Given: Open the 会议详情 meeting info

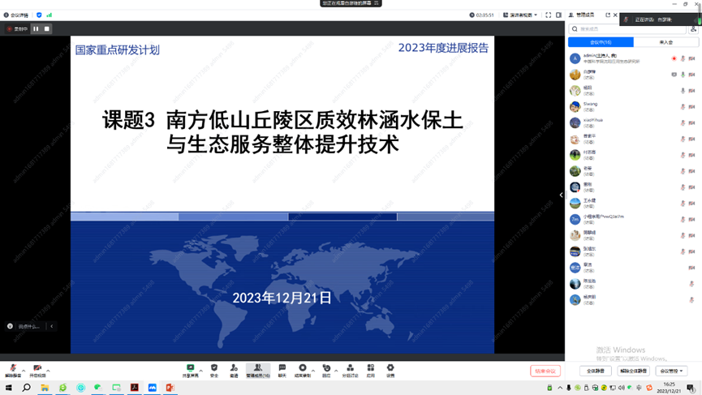Looking at the screenshot, I should click(16, 15).
